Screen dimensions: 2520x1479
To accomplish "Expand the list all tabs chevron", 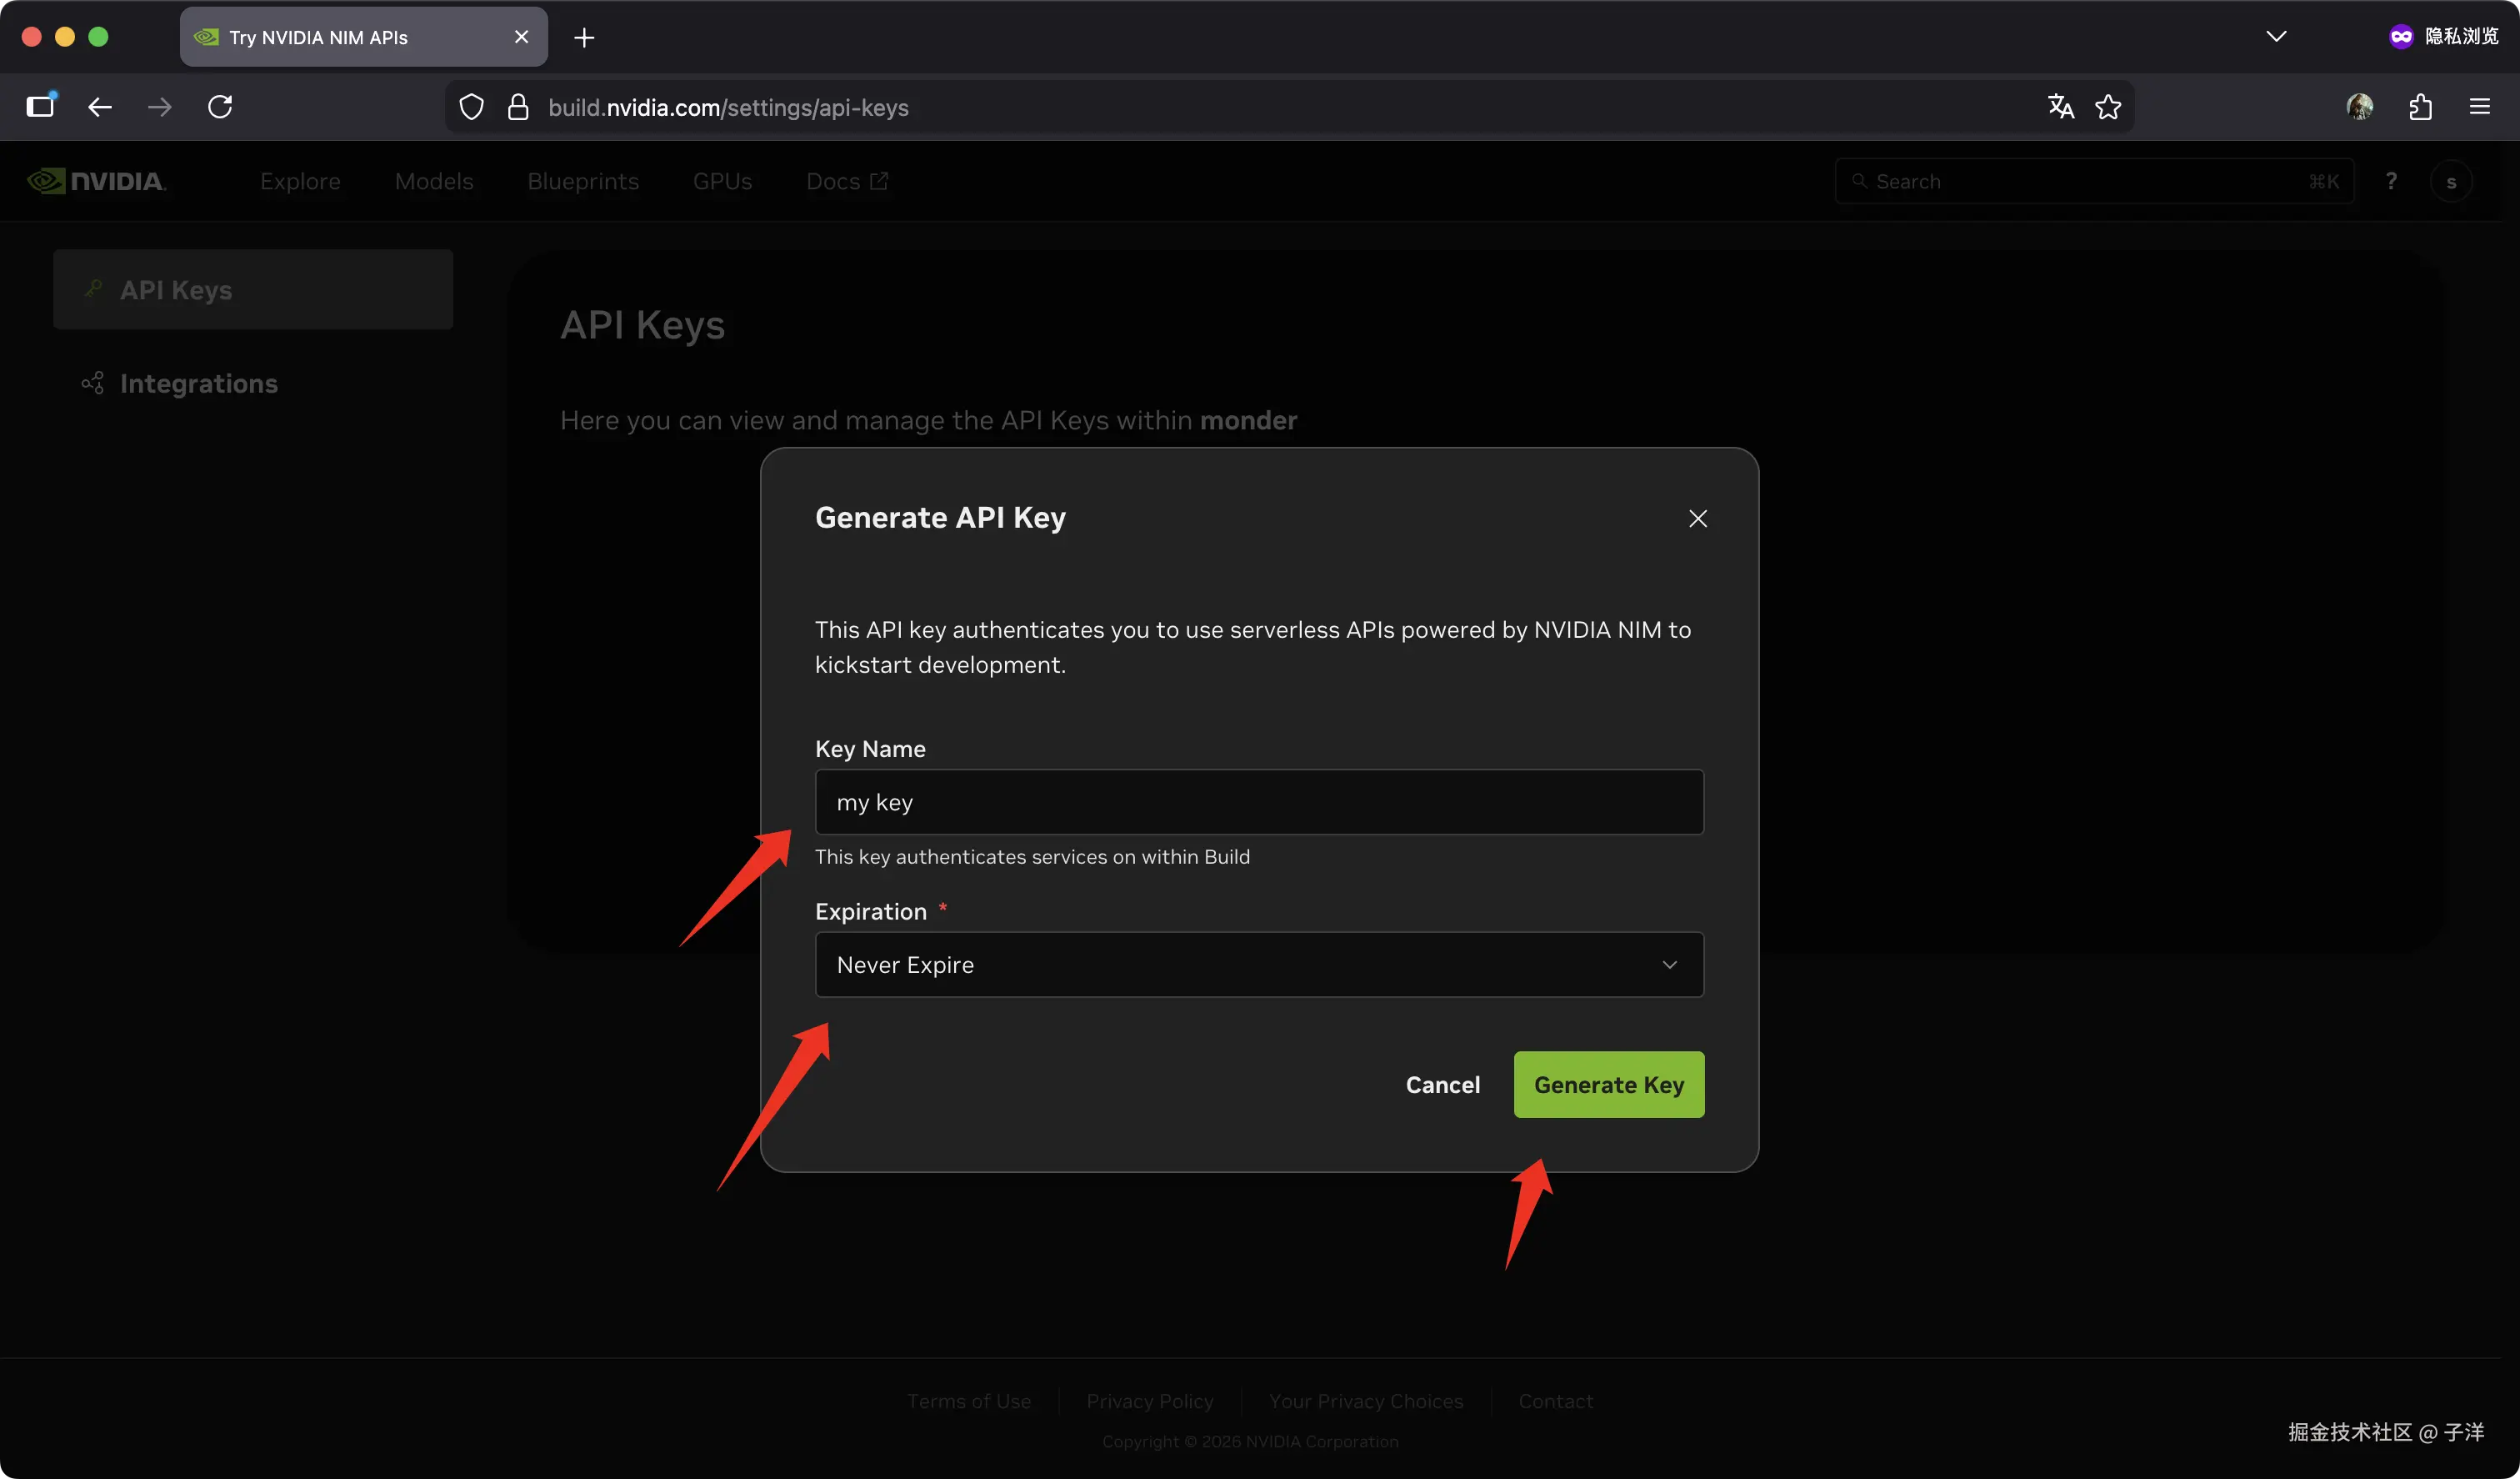I will coord(2276,37).
